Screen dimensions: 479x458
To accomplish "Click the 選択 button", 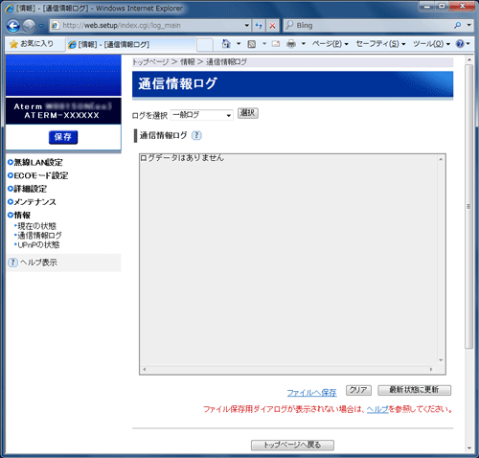I will point(248,113).
